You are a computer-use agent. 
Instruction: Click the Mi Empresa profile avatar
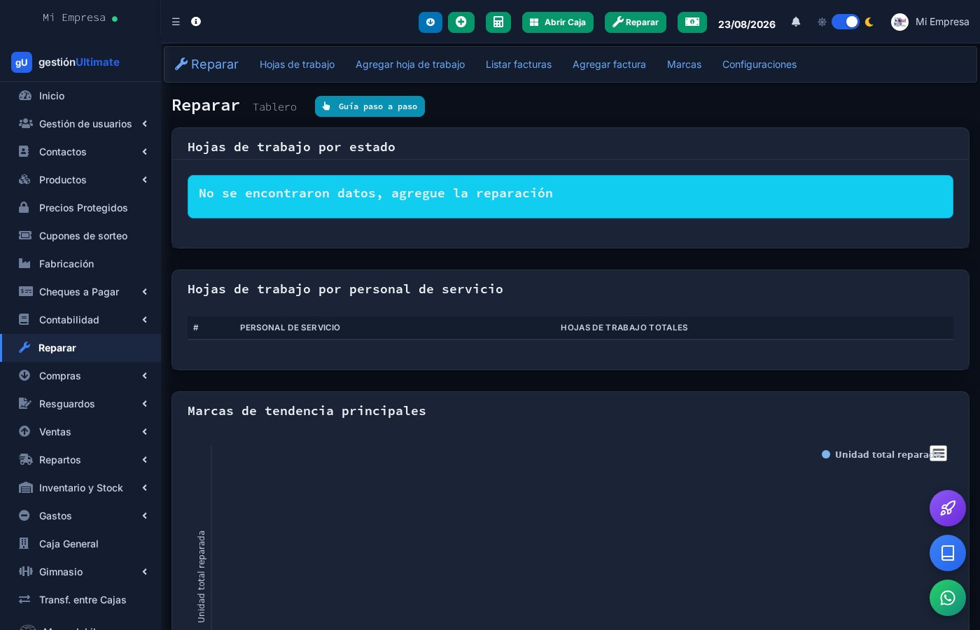point(899,22)
